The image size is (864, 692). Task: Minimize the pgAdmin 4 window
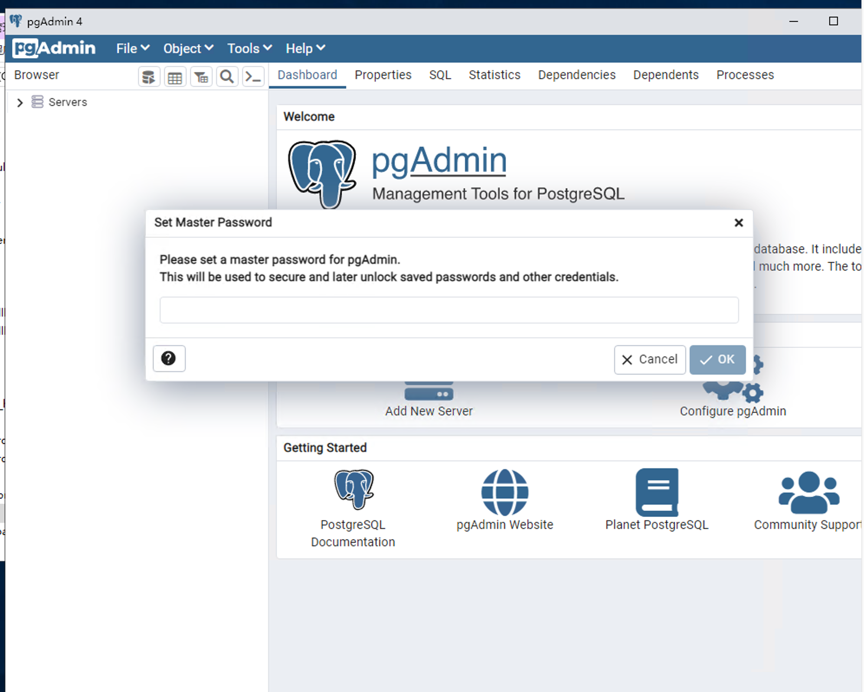tap(793, 21)
